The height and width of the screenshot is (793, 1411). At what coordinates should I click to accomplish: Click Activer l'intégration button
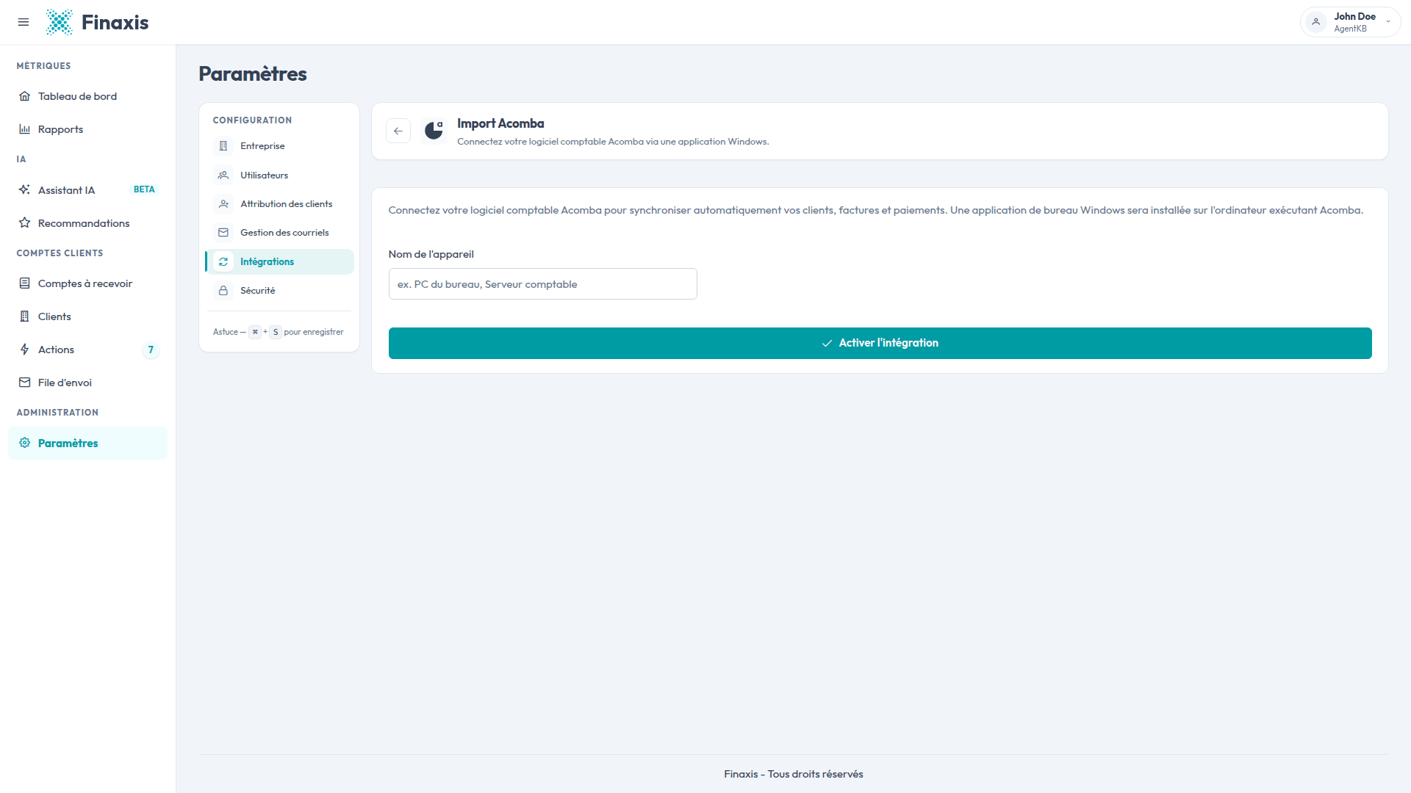880,343
